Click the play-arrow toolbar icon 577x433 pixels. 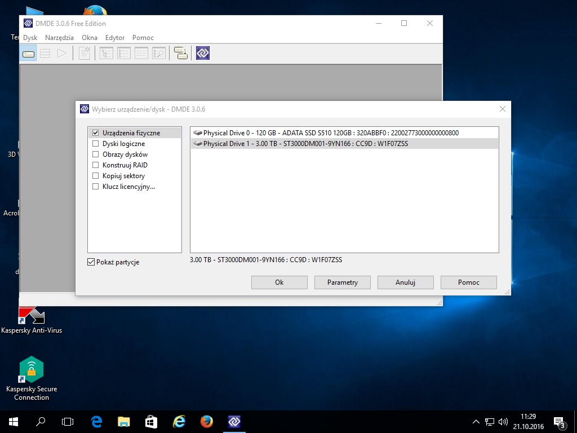coord(62,54)
